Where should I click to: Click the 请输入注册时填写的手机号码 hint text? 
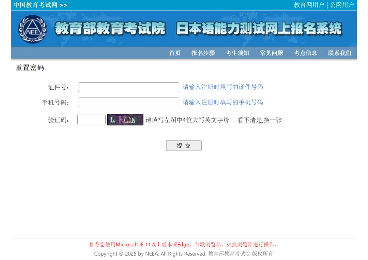223,102
